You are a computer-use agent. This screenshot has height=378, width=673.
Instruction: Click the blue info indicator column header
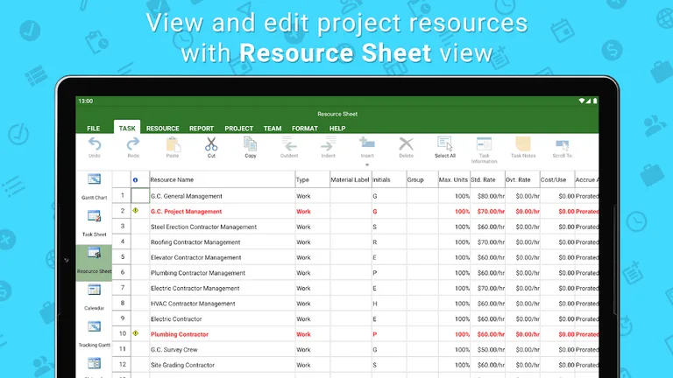pos(135,180)
